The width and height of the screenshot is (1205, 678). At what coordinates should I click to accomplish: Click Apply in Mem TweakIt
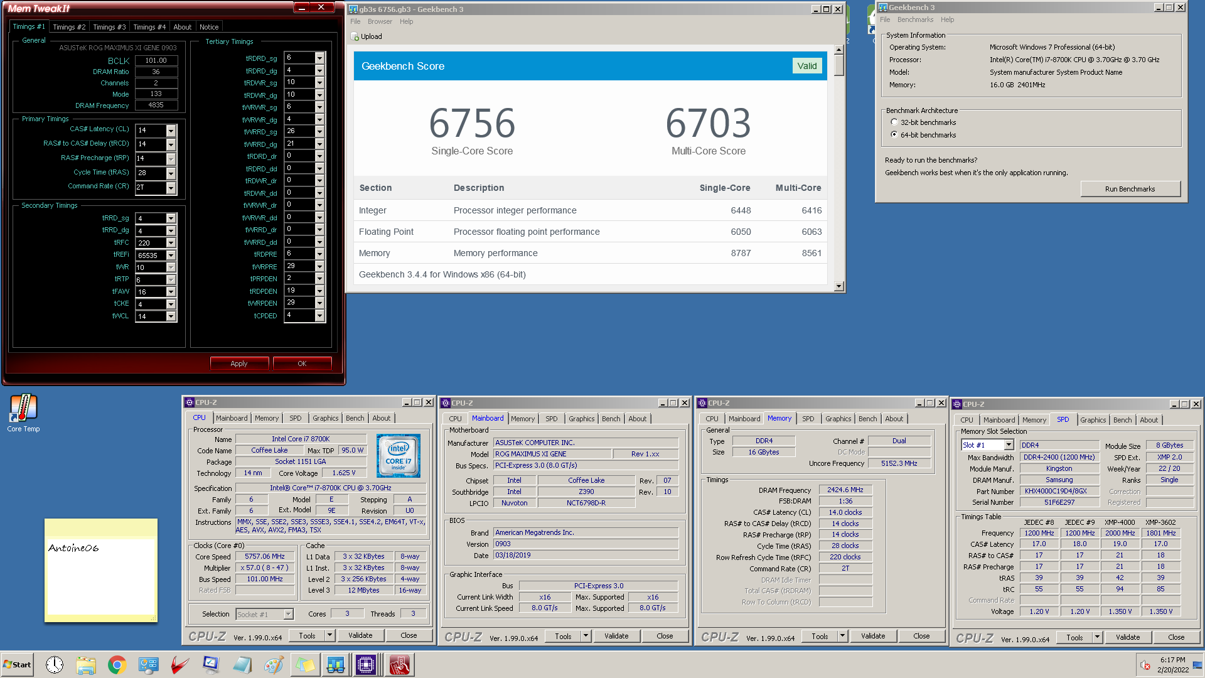(x=239, y=363)
